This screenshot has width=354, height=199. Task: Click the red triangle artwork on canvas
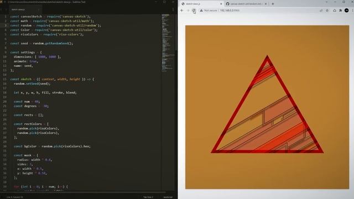tap(267, 104)
